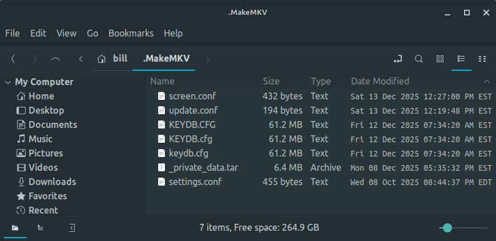The image size is (496, 241).
Task: Select the uppercase KEYDB.CFG file icon
Action: click(162, 124)
